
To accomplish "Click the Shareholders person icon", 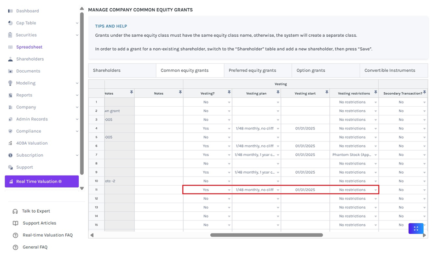I will [10, 59].
